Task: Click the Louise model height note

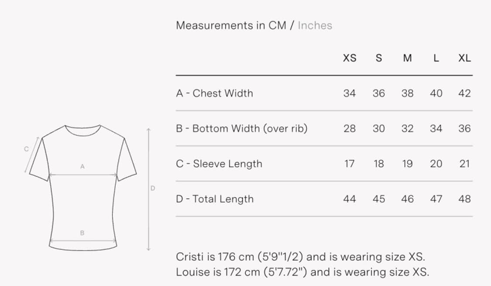Action: [302, 272]
